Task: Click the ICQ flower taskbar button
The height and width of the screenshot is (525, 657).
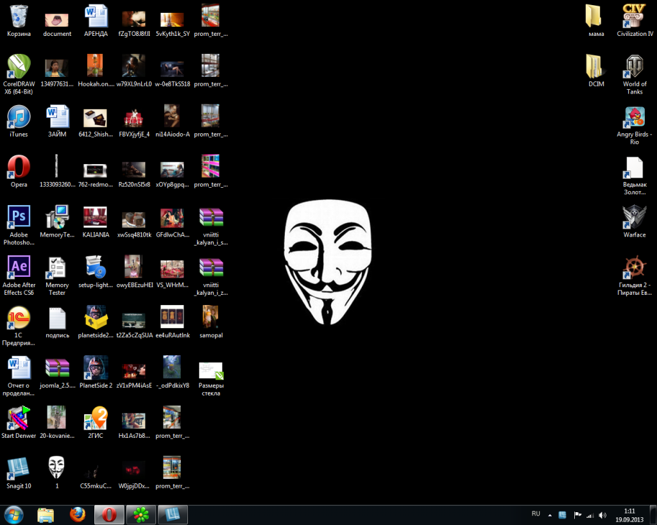Action: pos(141,514)
